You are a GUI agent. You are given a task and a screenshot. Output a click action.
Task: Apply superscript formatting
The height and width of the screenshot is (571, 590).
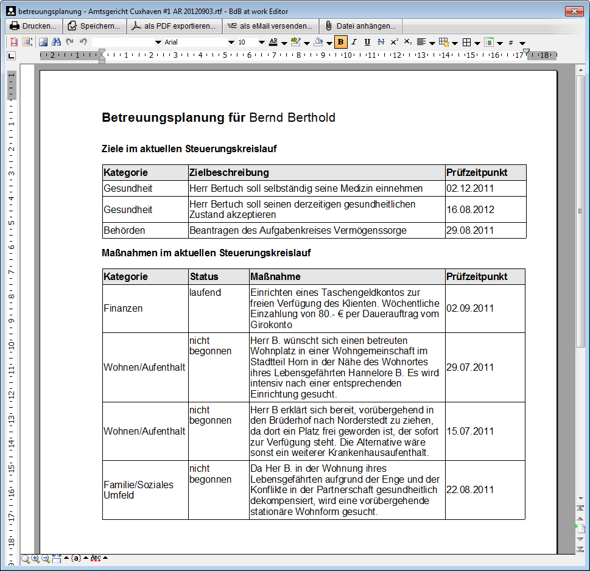395,42
